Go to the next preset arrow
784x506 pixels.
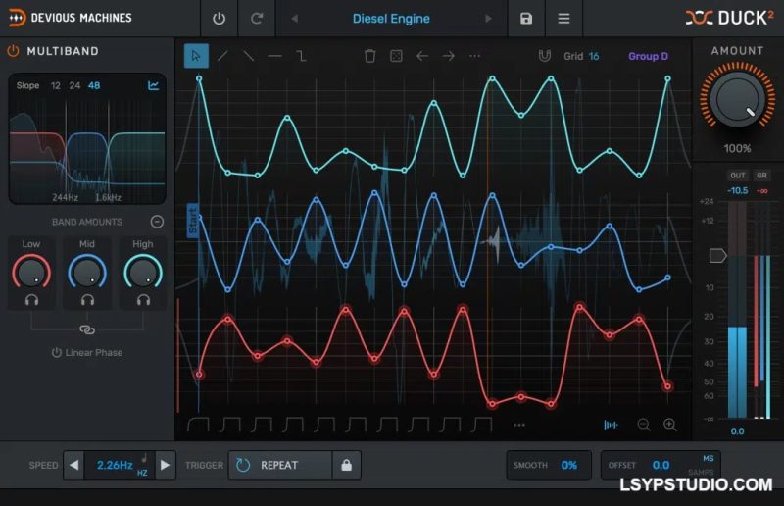488,19
